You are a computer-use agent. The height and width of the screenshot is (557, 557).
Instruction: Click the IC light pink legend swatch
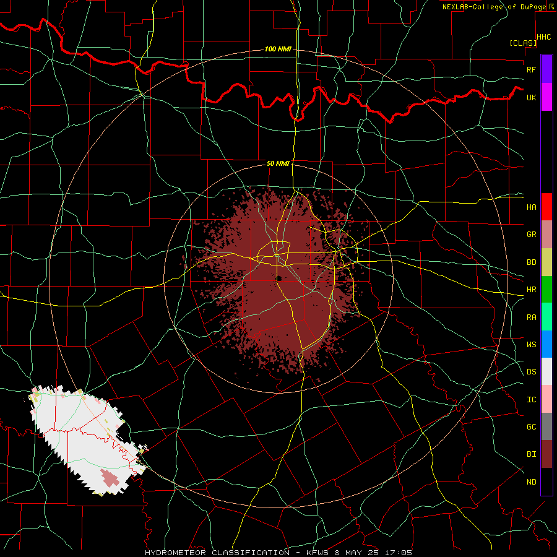coord(546,399)
